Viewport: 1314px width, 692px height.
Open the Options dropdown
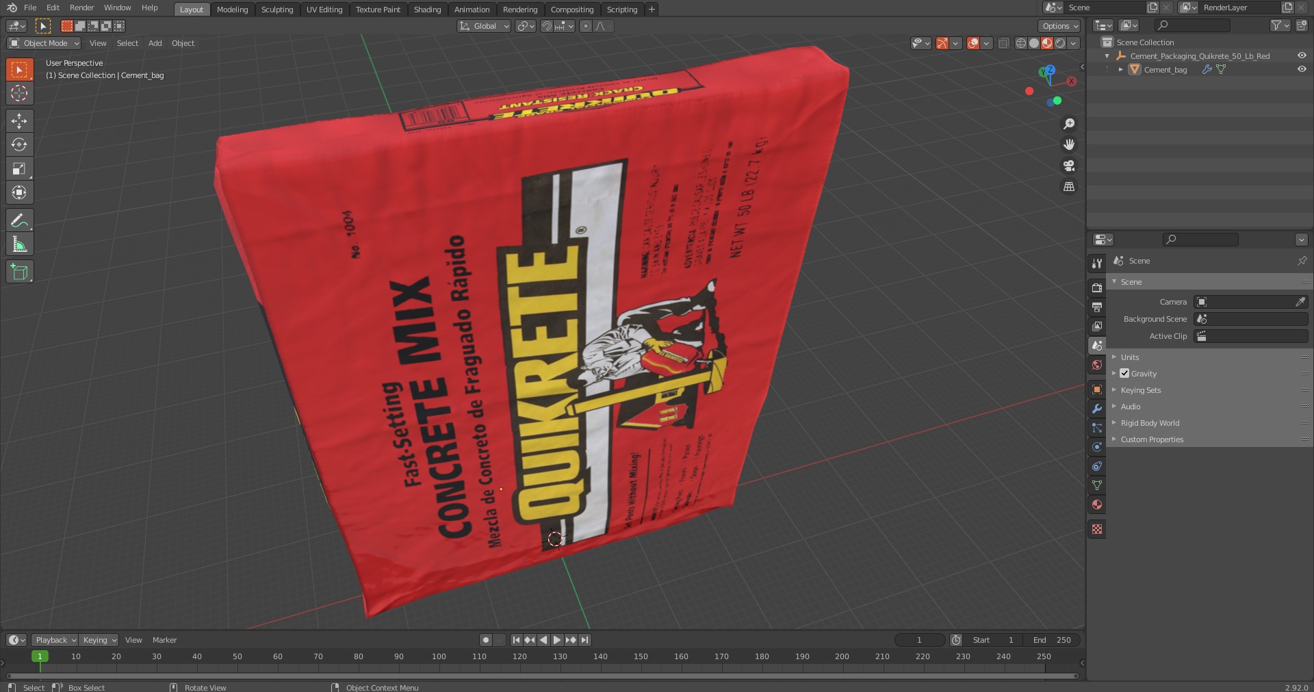coord(1059,26)
